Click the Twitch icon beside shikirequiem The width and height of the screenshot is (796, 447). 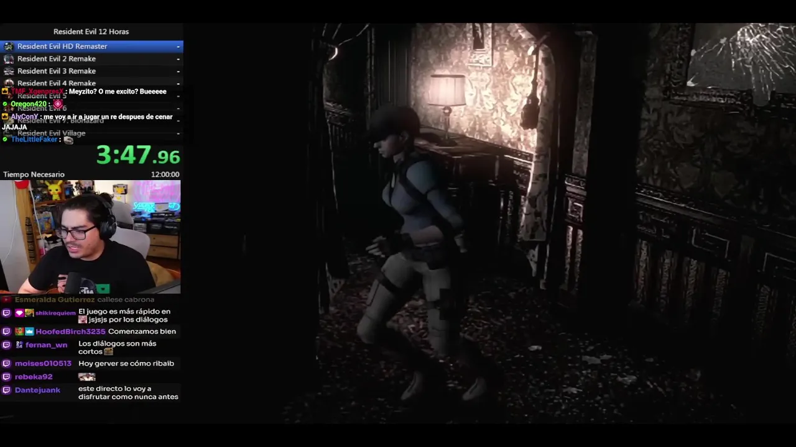pos(7,313)
